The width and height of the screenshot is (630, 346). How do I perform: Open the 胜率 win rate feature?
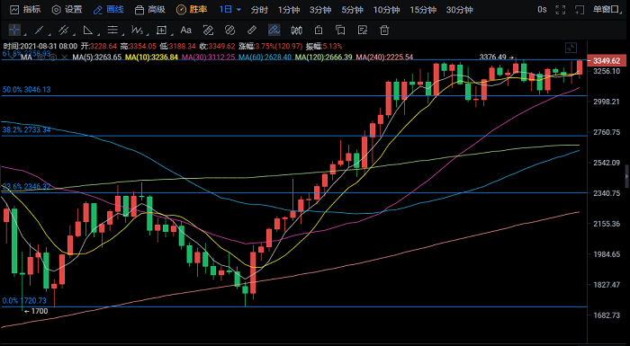click(x=192, y=9)
